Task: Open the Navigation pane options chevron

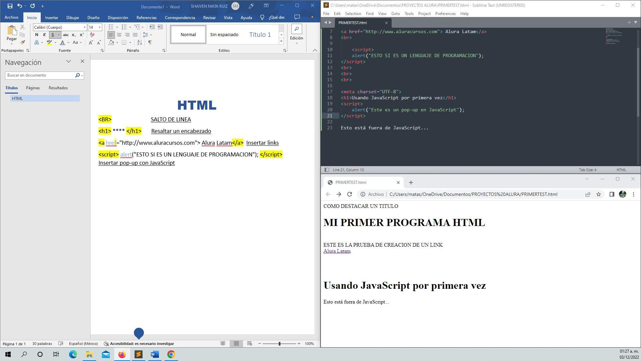Action: point(69,62)
